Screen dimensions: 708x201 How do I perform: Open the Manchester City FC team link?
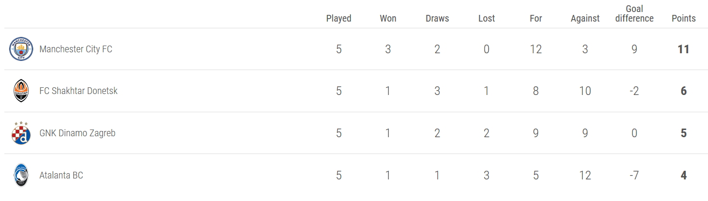click(76, 49)
